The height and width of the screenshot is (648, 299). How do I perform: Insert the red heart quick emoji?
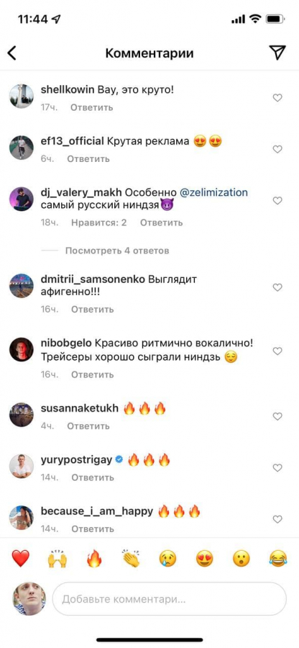pos(20,559)
